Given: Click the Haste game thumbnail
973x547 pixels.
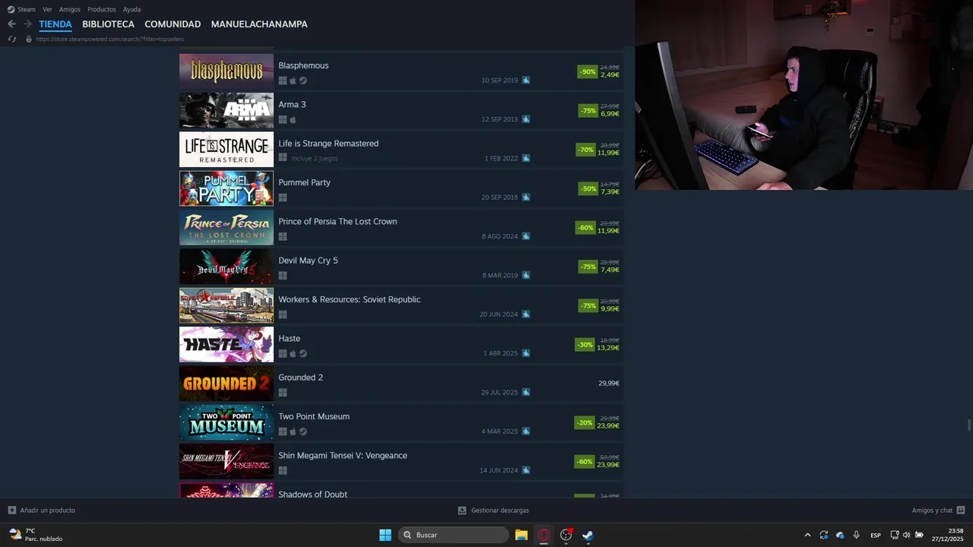Looking at the screenshot, I should click(x=227, y=345).
